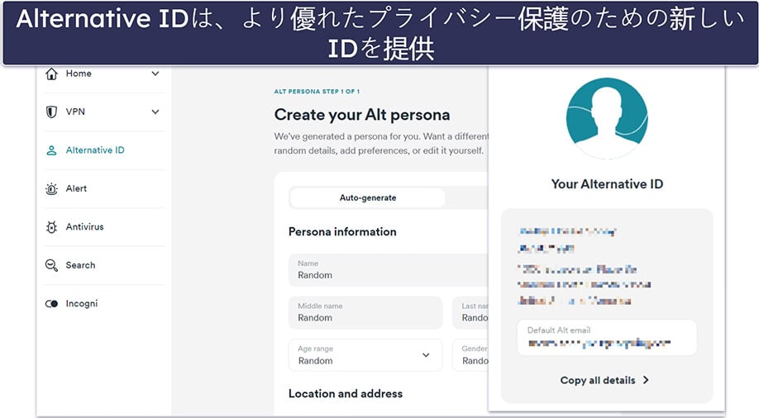Open the Gender field

click(x=470, y=355)
